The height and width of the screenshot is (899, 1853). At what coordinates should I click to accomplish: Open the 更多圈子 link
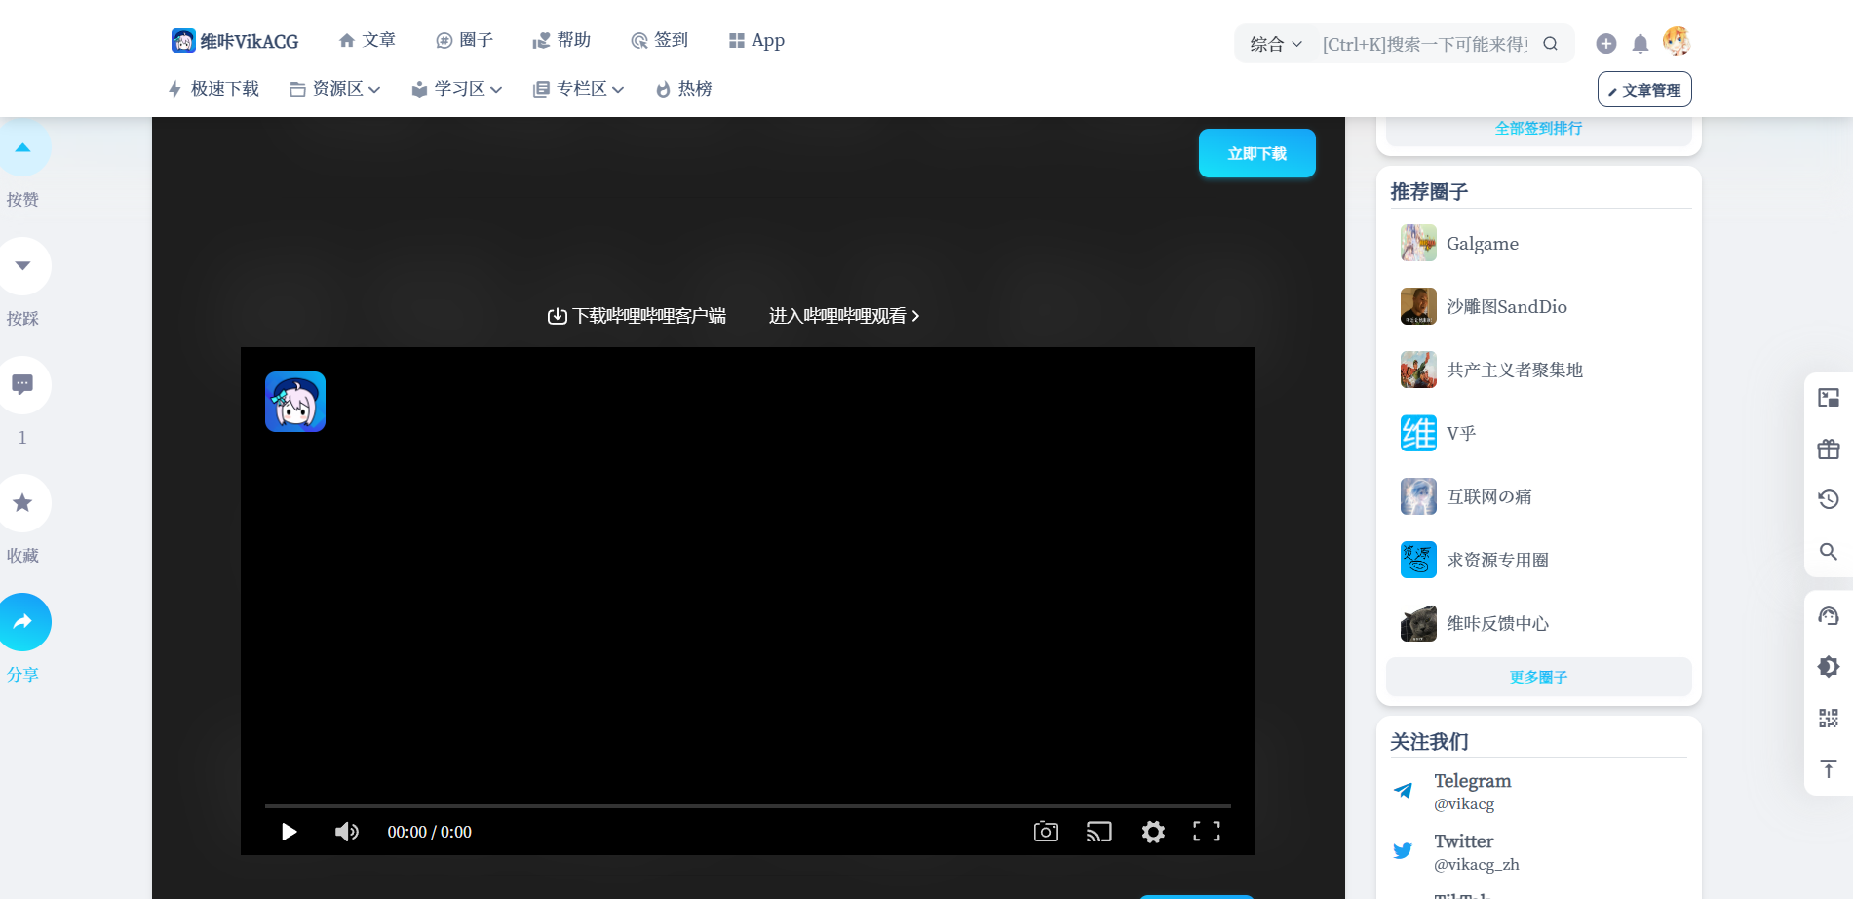point(1538,677)
